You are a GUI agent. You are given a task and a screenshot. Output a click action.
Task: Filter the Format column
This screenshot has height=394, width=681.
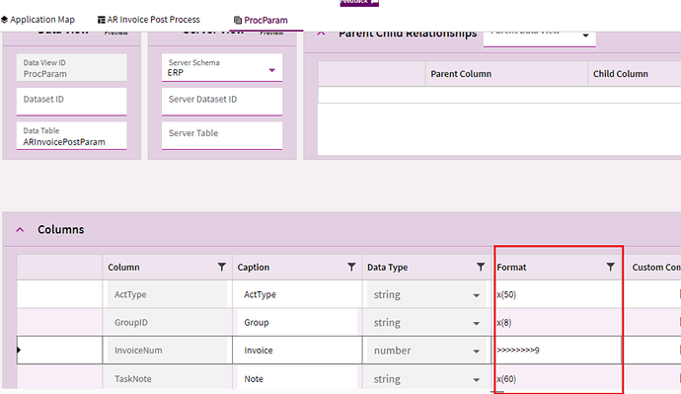coord(610,267)
